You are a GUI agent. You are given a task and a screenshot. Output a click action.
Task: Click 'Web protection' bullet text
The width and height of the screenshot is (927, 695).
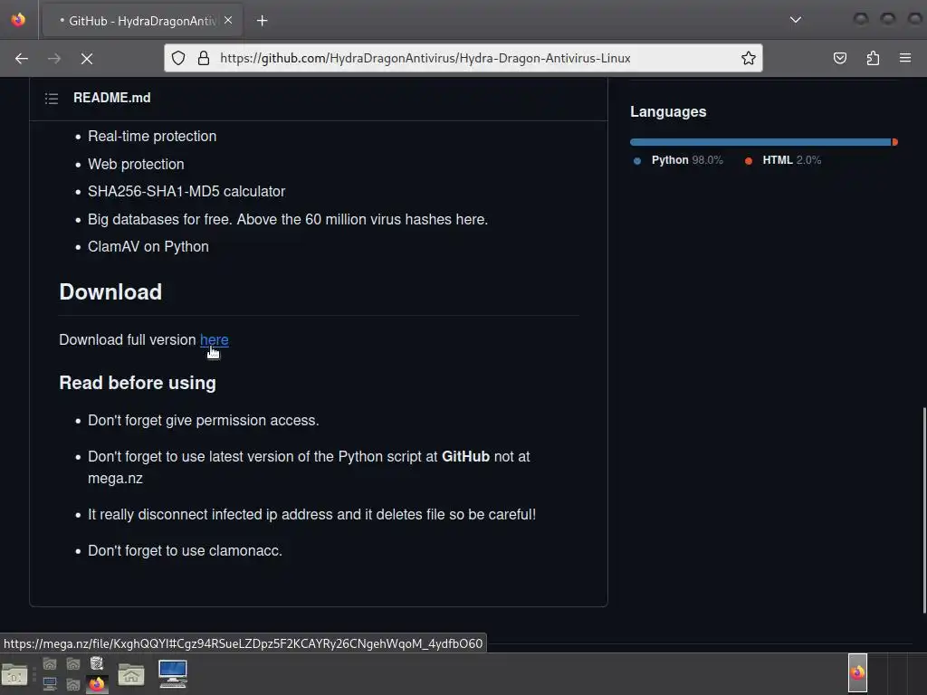(136, 165)
